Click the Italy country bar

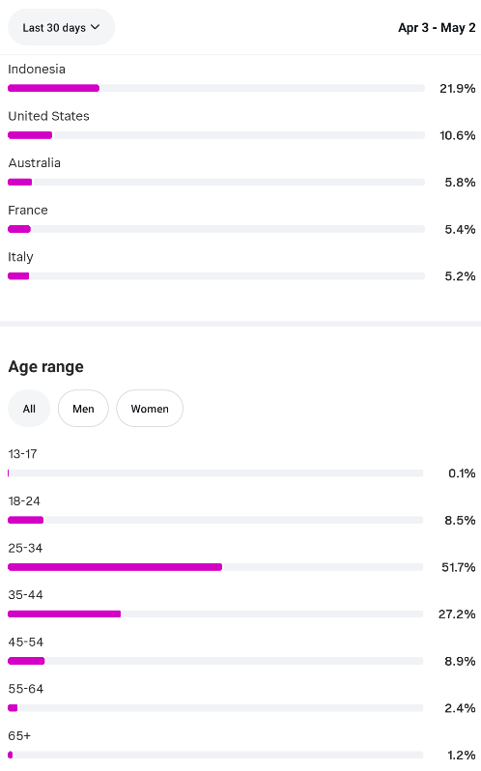click(216, 276)
